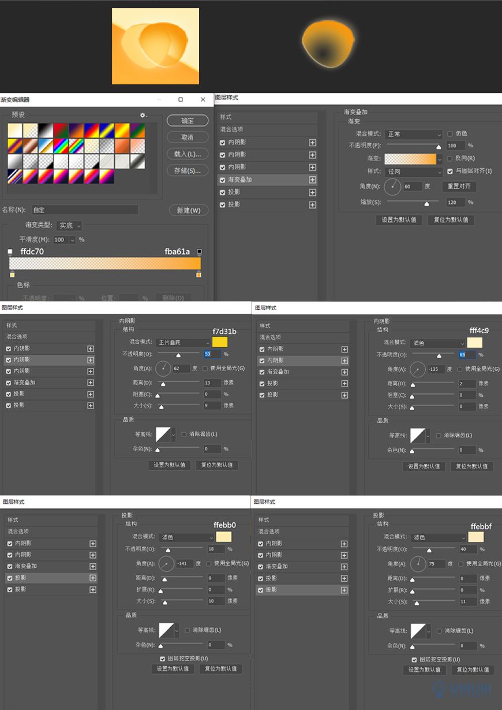Open the 混合模式 dropdown showing 正常

413,133
